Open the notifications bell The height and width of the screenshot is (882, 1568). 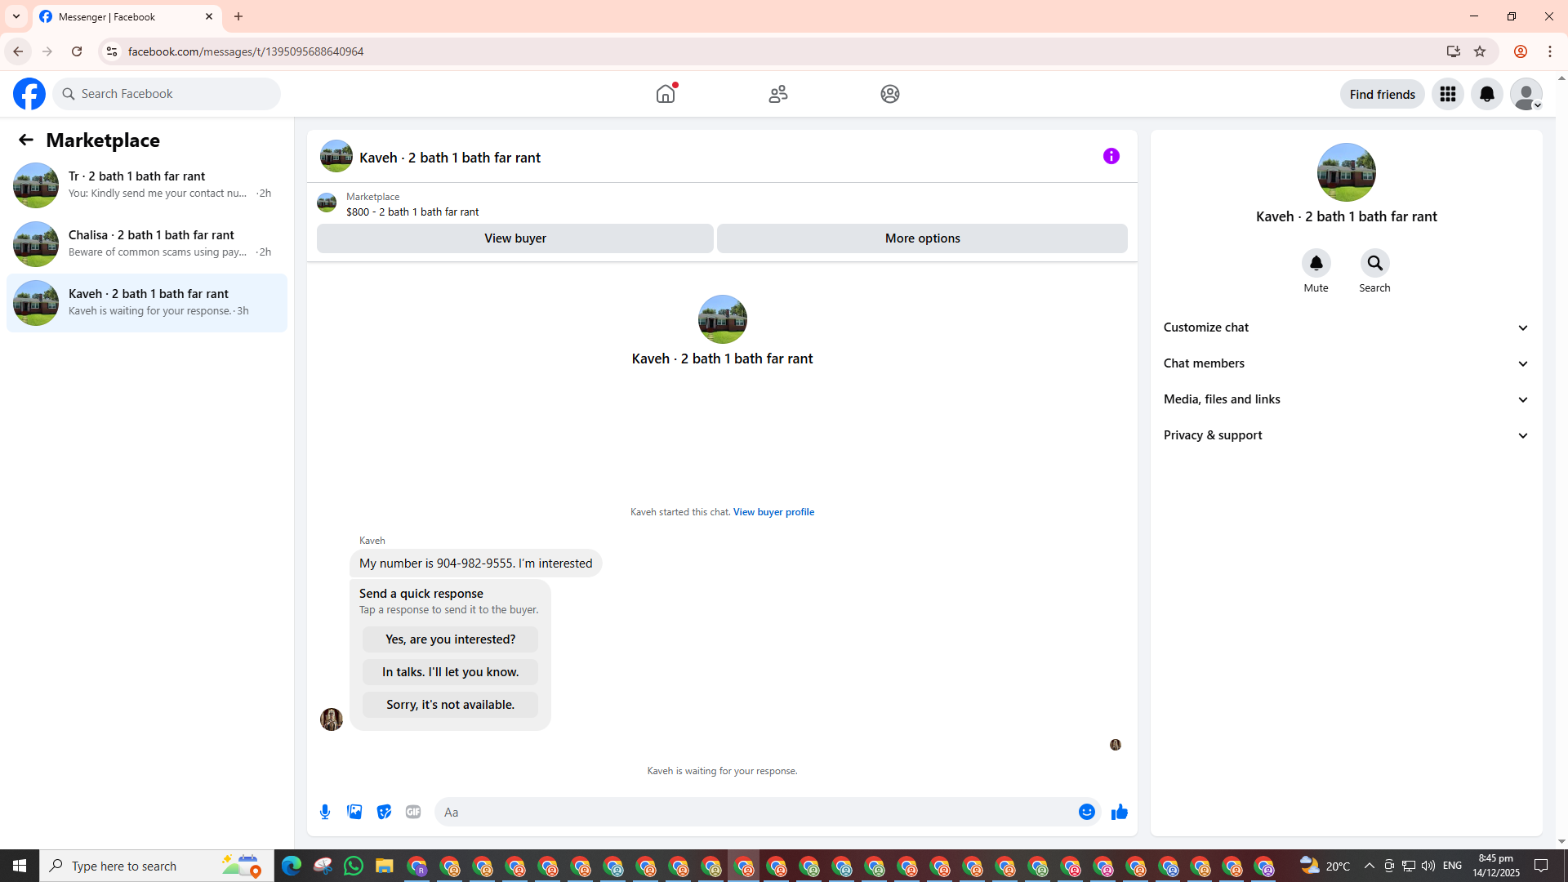pos(1486,94)
